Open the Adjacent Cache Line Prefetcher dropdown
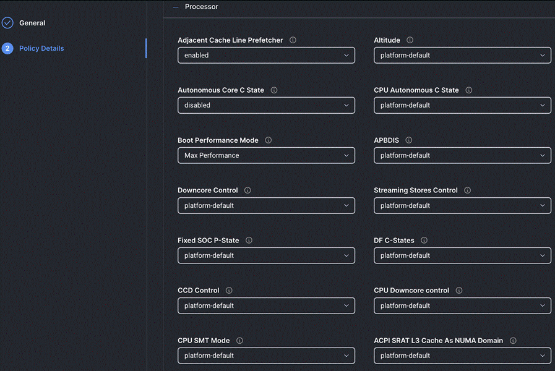Viewport: 555px width, 371px height. [266, 55]
